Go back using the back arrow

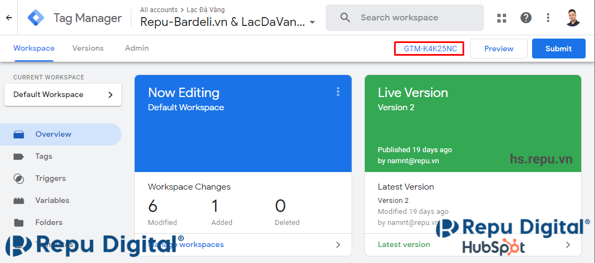[x=9, y=18]
